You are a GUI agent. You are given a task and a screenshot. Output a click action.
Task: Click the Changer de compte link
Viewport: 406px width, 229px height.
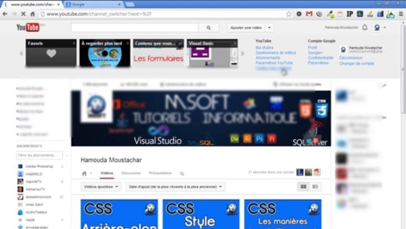(x=357, y=64)
